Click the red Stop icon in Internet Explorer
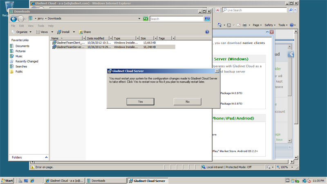The image size is (327, 184). (x=217, y=10)
